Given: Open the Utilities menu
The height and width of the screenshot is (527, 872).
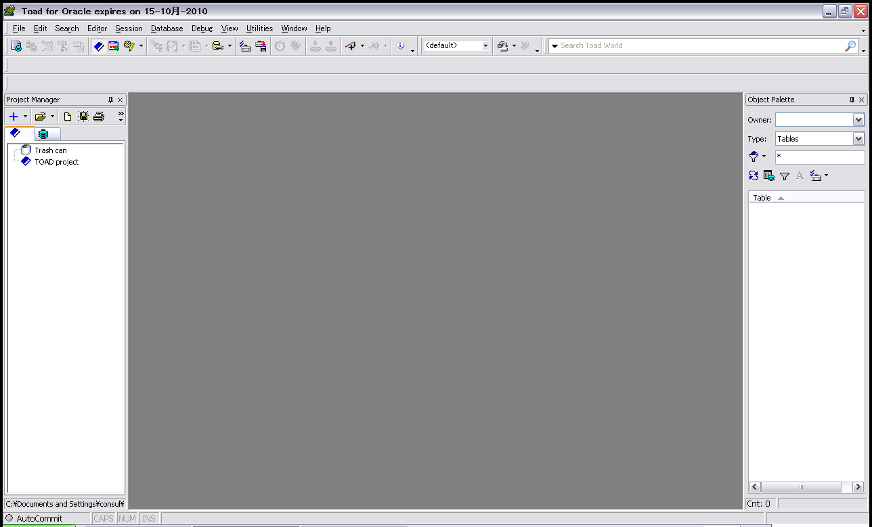Looking at the screenshot, I should click(x=259, y=28).
